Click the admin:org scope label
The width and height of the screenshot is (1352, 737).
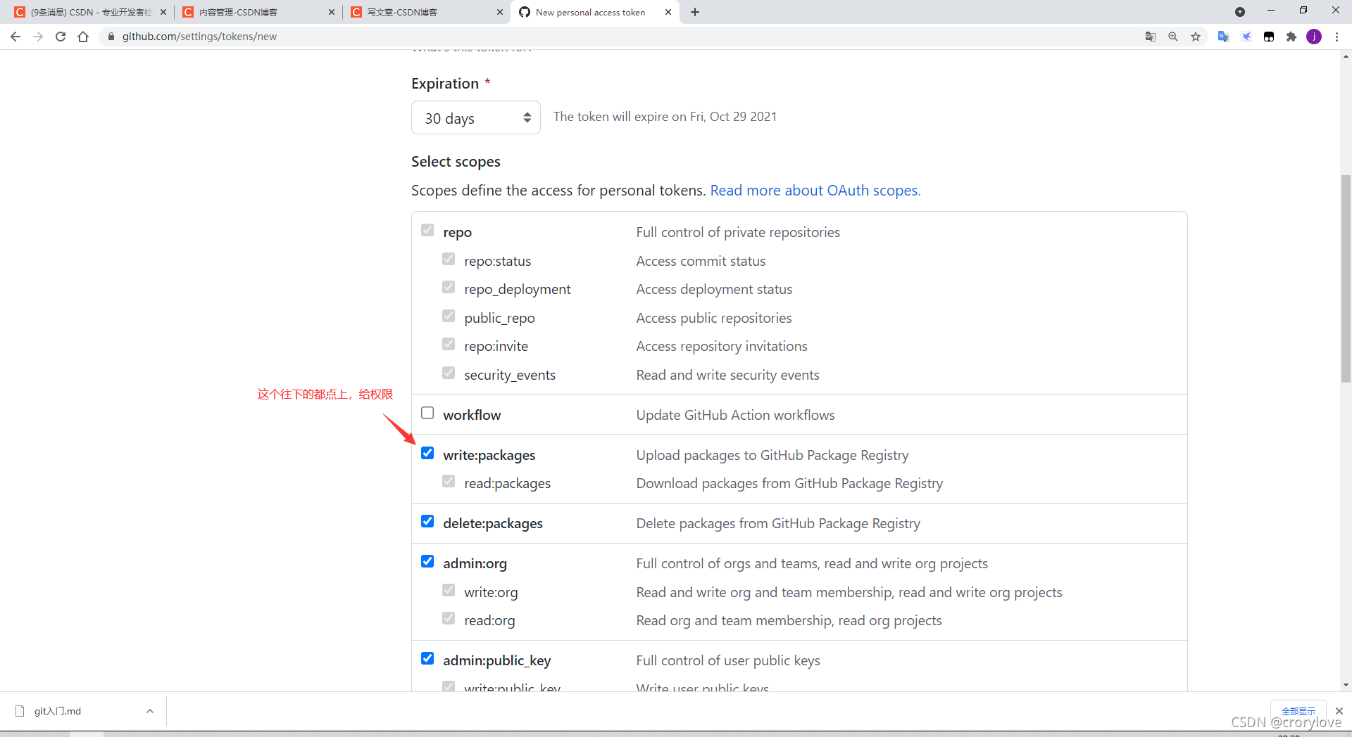pos(475,563)
